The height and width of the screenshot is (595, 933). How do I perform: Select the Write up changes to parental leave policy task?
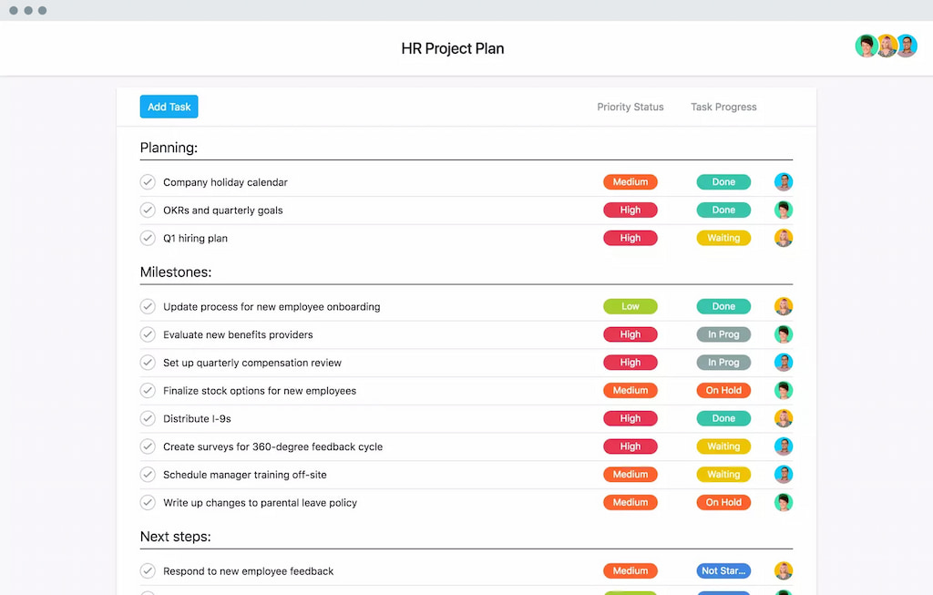[x=259, y=502]
